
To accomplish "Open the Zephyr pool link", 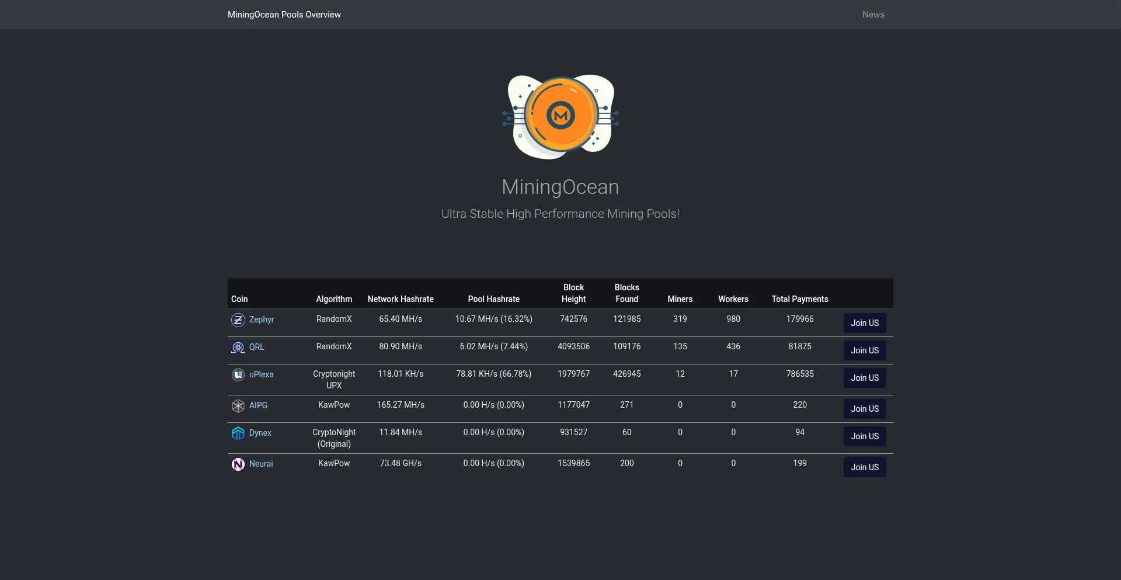I will pos(262,319).
